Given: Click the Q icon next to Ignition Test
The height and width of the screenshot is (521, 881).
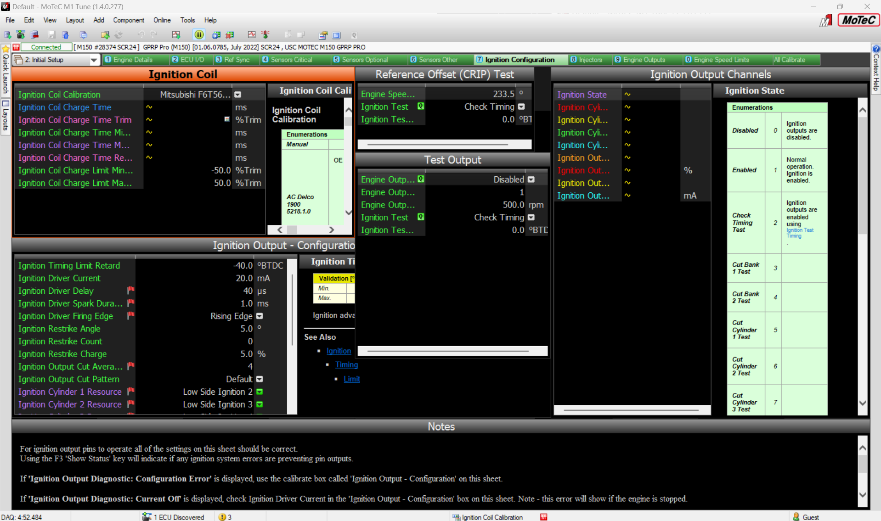Looking at the screenshot, I should [x=421, y=106].
